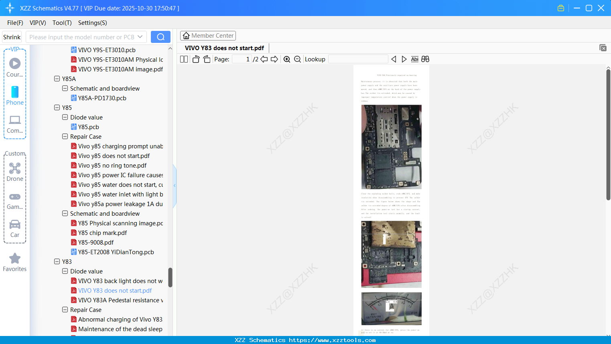Rotate the page counterclockwise
Viewport: 611px width, 344px height.
(x=196, y=59)
